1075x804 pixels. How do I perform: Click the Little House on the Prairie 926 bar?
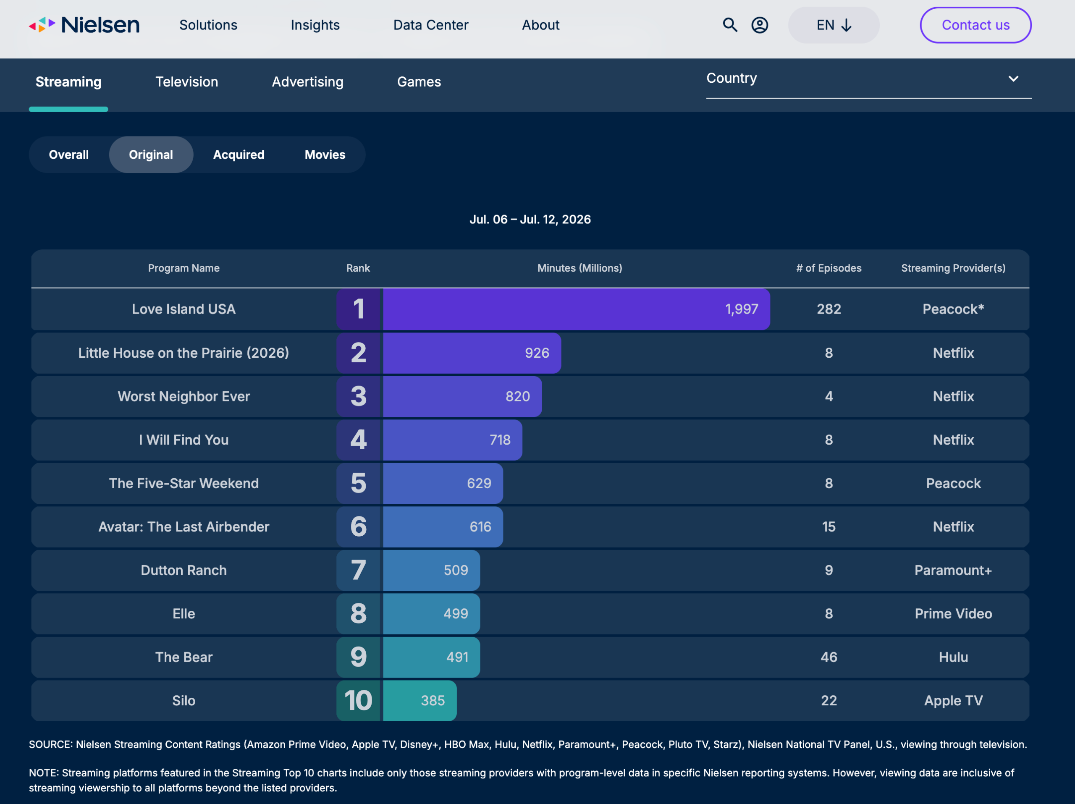tap(472, 353)
